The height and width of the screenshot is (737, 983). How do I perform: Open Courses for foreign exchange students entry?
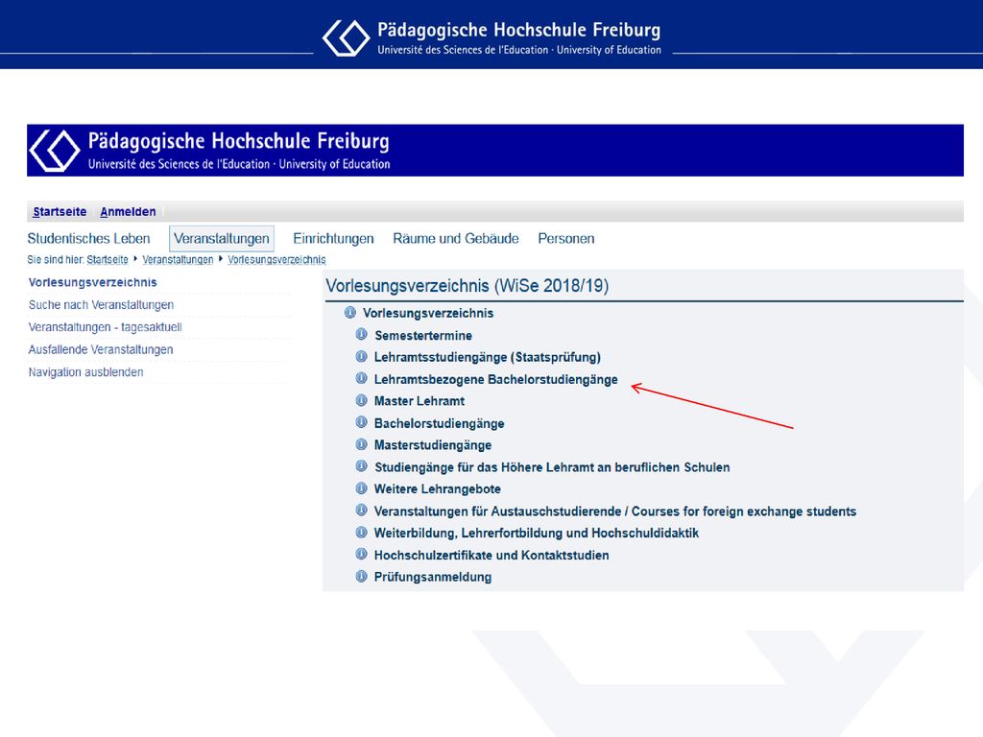615,511
